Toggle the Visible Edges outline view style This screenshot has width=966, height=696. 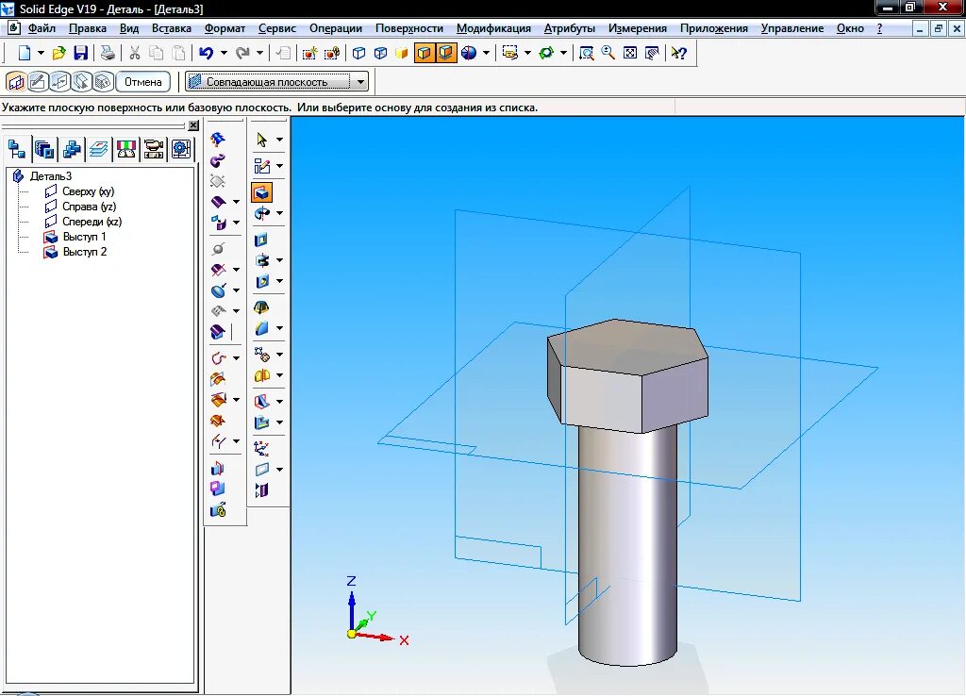pos(358,53)
